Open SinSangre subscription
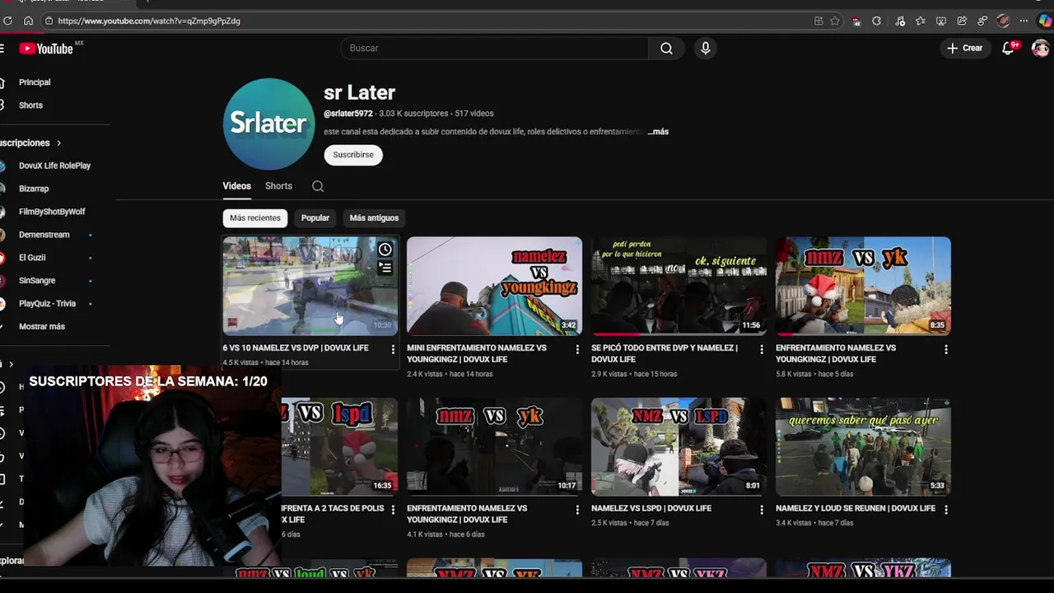The height and width of the screenshot is (593, 1054). tap(37, 281)
